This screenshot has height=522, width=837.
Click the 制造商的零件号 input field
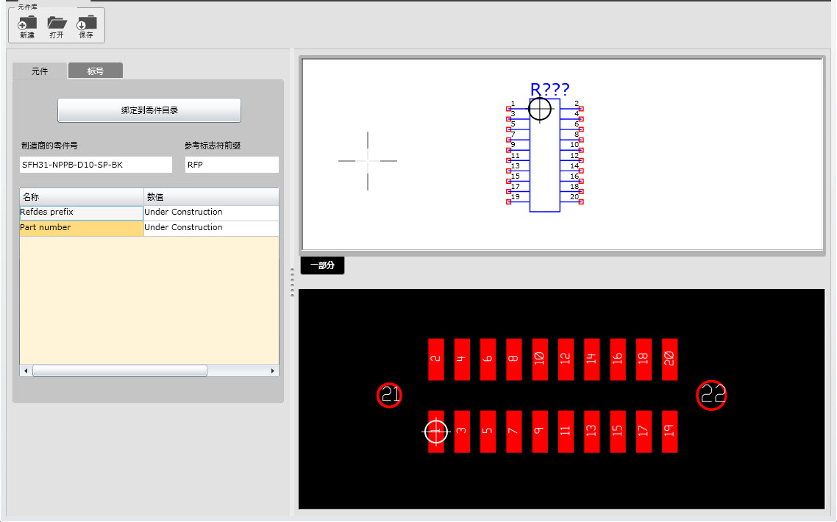tap(96, 165)
